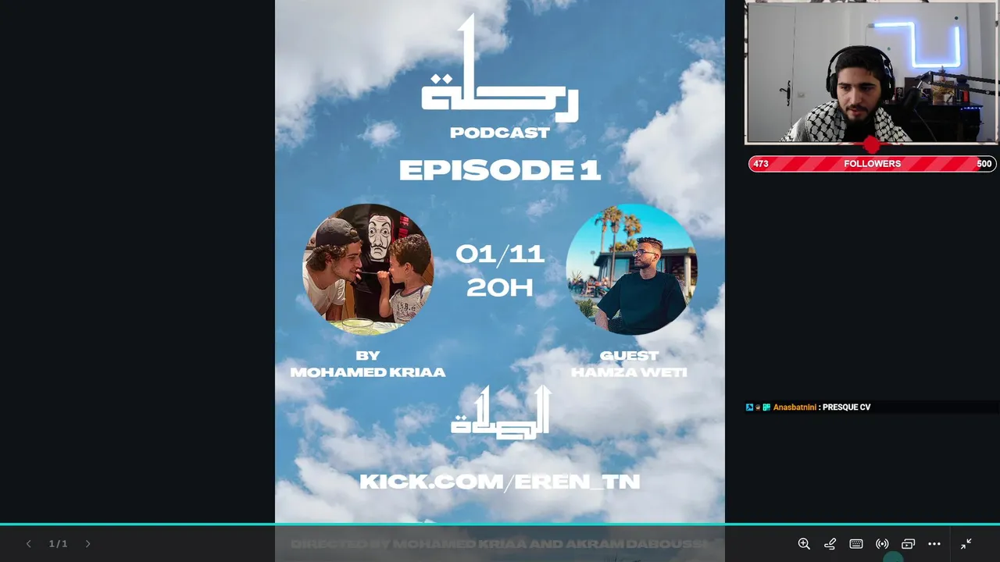
Task: Click the PRESQUE CV chat message
Action: click(x=847, y=407)
